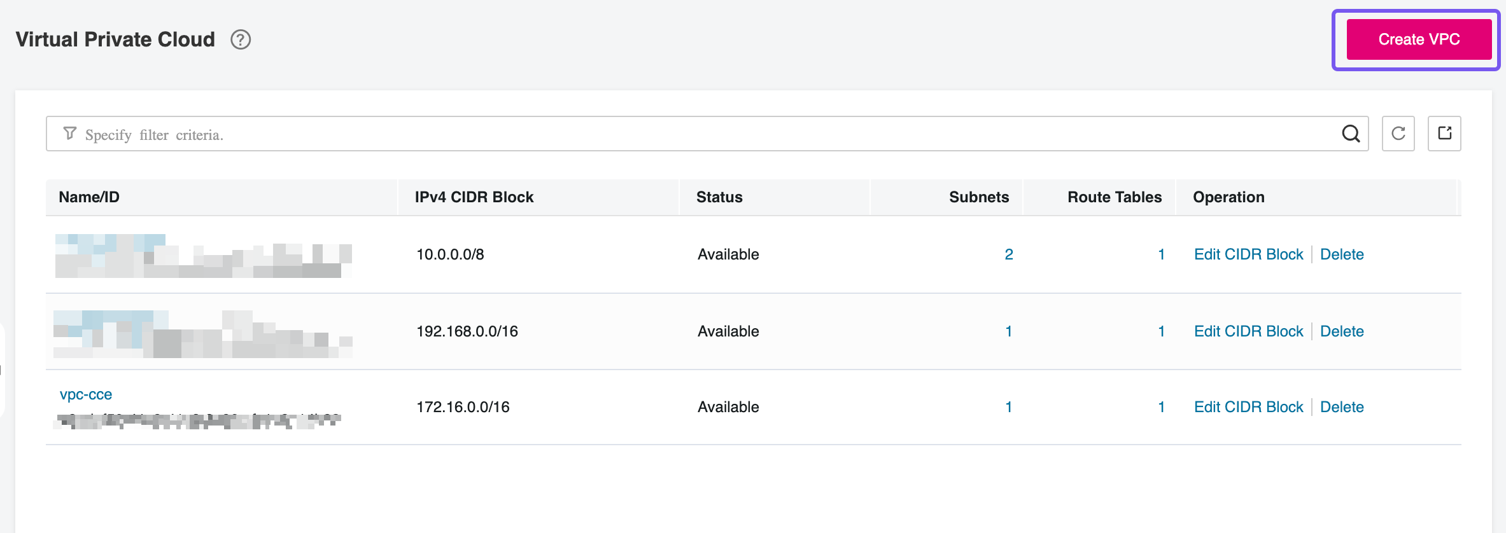Click the help icon beside Virtual Private Cloud
Image resolution: width=1506 pixels, height=533 pixels.
point(241,39)
